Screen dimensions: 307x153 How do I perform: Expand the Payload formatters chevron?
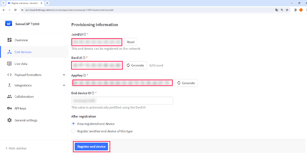click(x=64, y=75)
